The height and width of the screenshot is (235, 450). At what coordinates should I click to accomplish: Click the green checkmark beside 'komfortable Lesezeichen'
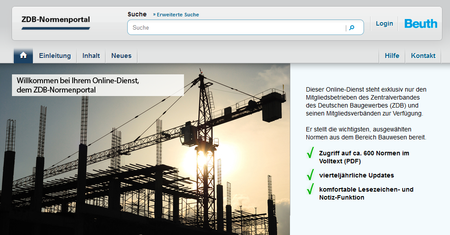click(x=310, y=190)
